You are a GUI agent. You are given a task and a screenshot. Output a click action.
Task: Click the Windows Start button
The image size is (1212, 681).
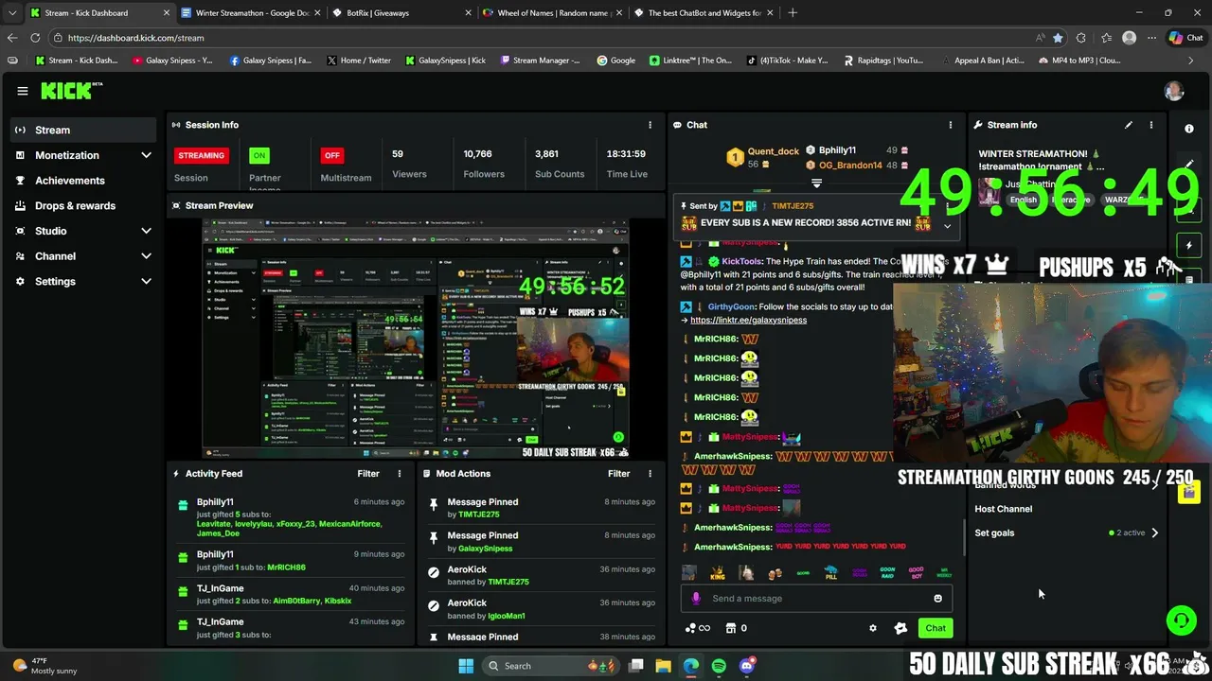466,666
